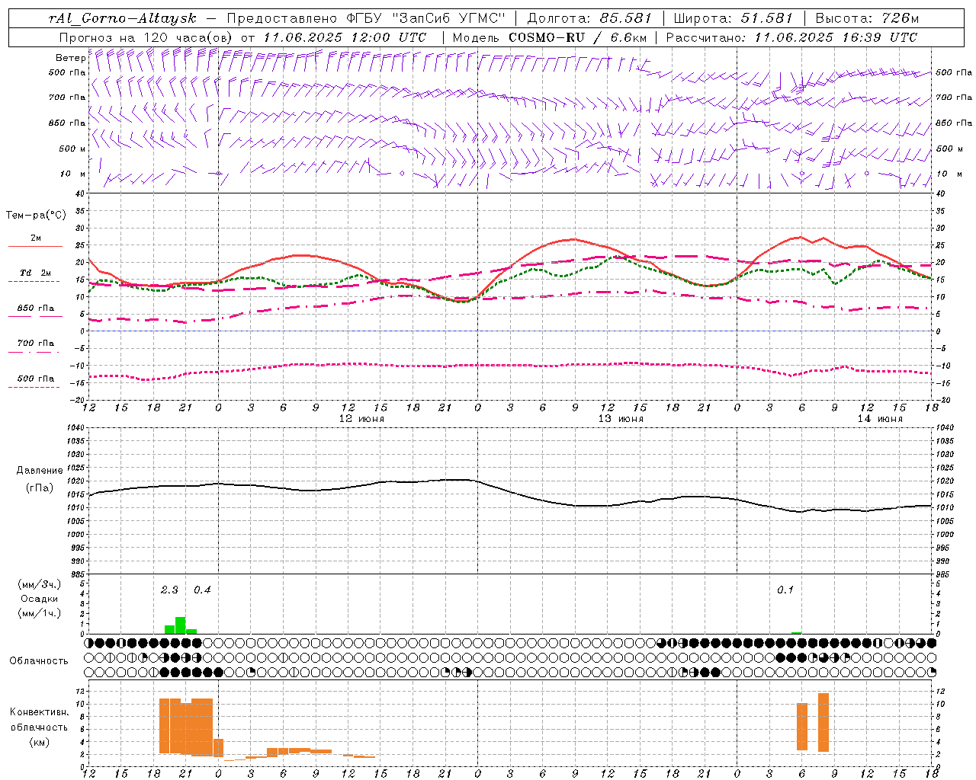The width and height of the screenshot is (976, 780).
Task: Click the right-side 500 гПа wind level label
Action: tap(954, 72)
